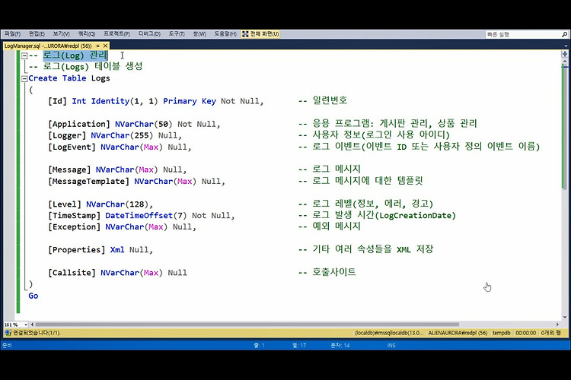The image size is (571, 380).
Task: Click the 준비 ready status text
Action: pos(8,345)
